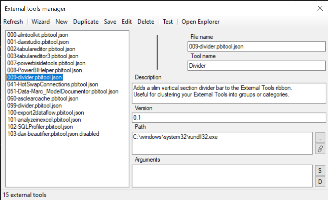
Task: Click the chain link icon beside Path
Action: tap(320, 149)
